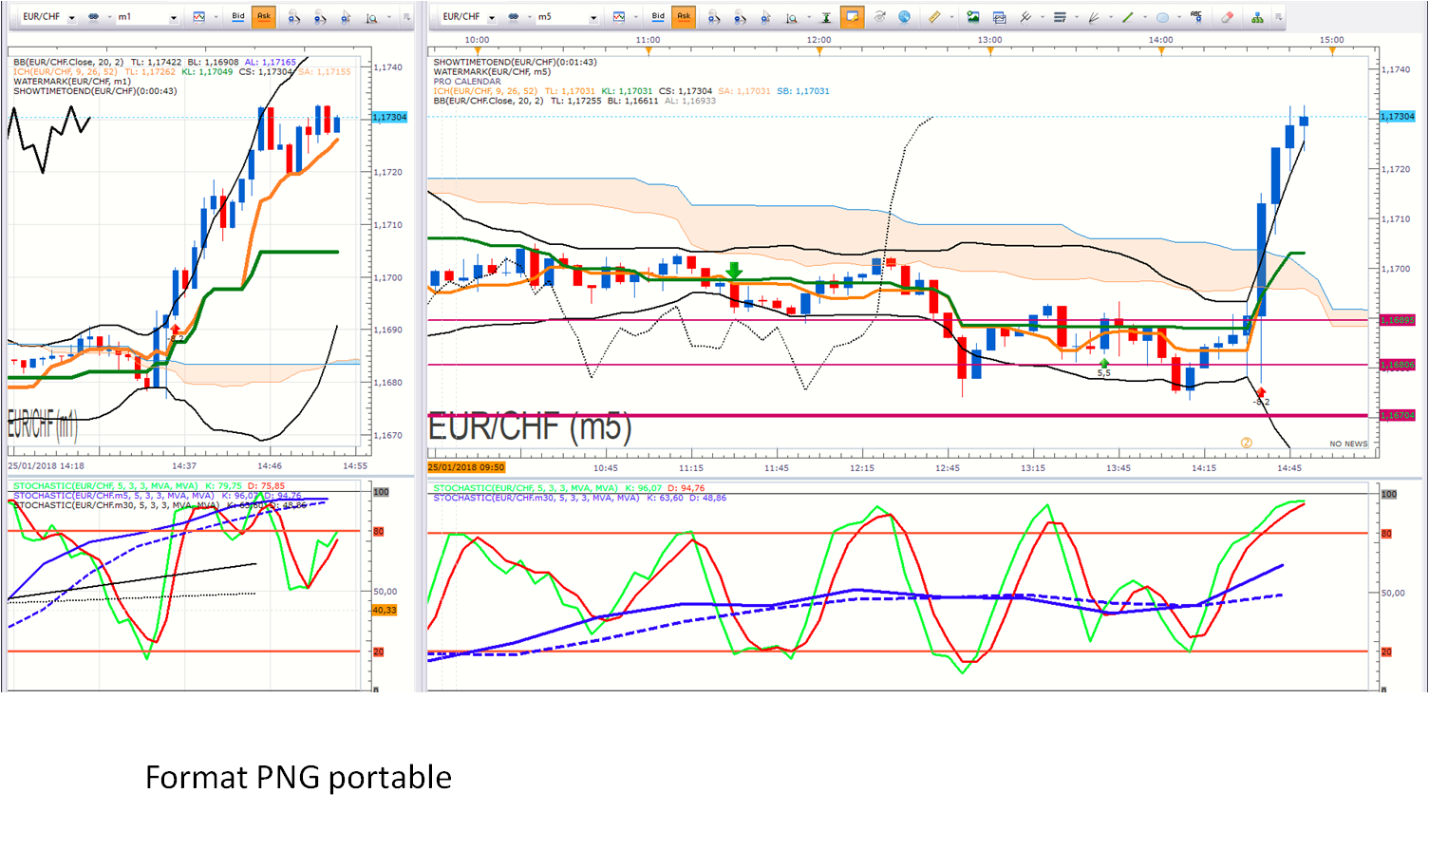1429x850 pixels.
Task: Click the blue pie chart icon
Action: 905,17
